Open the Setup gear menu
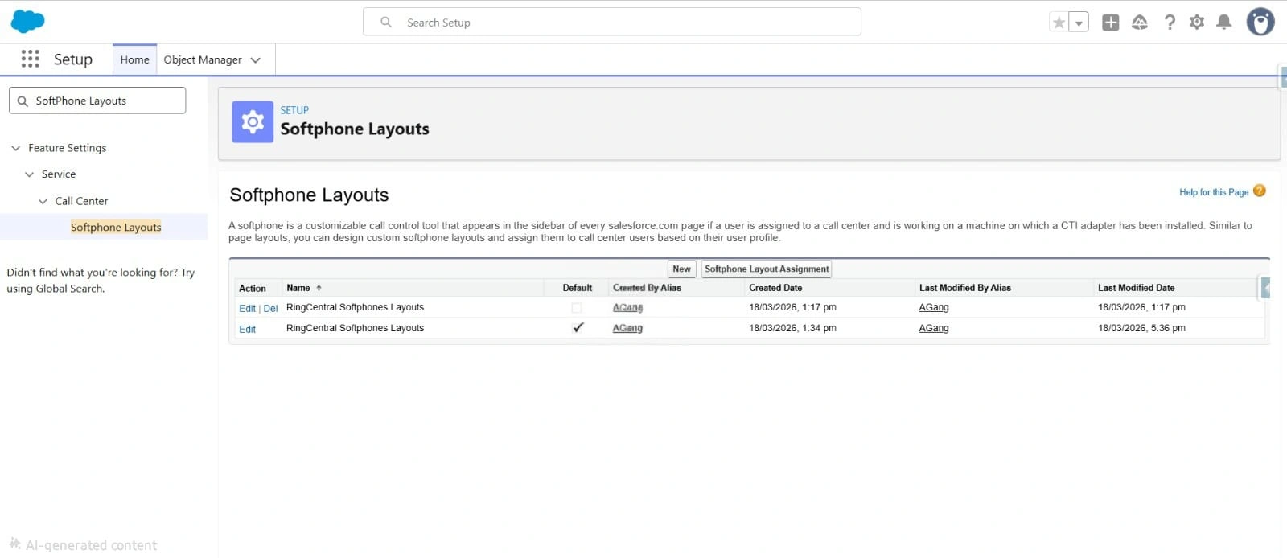Screen dimensions: 1287x558 tap(1197, 23)
